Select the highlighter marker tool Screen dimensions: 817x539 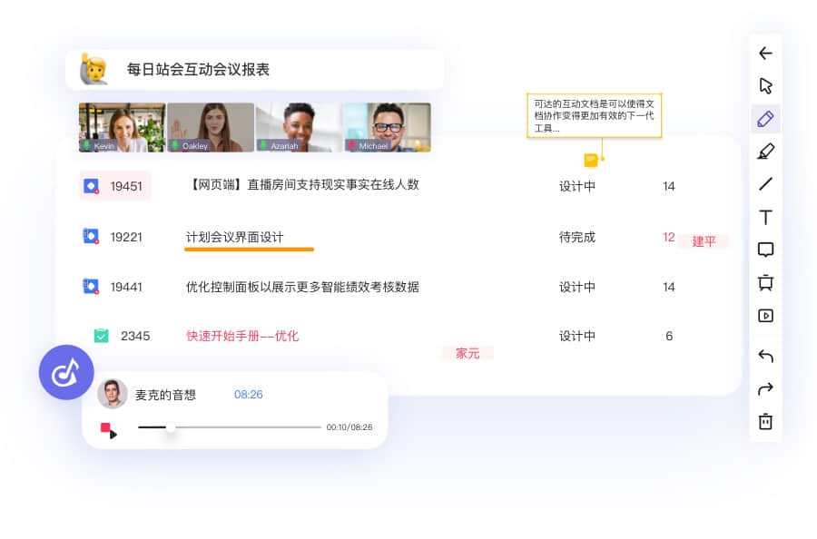(765, 152)
